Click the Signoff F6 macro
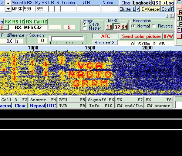Image resolution: width=182 pixels, height=156 pixels. [101, 100]
